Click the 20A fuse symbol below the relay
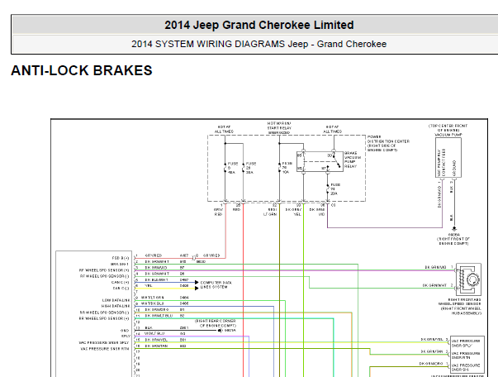The height and width of the screenshot is (377, 498). 328,188
